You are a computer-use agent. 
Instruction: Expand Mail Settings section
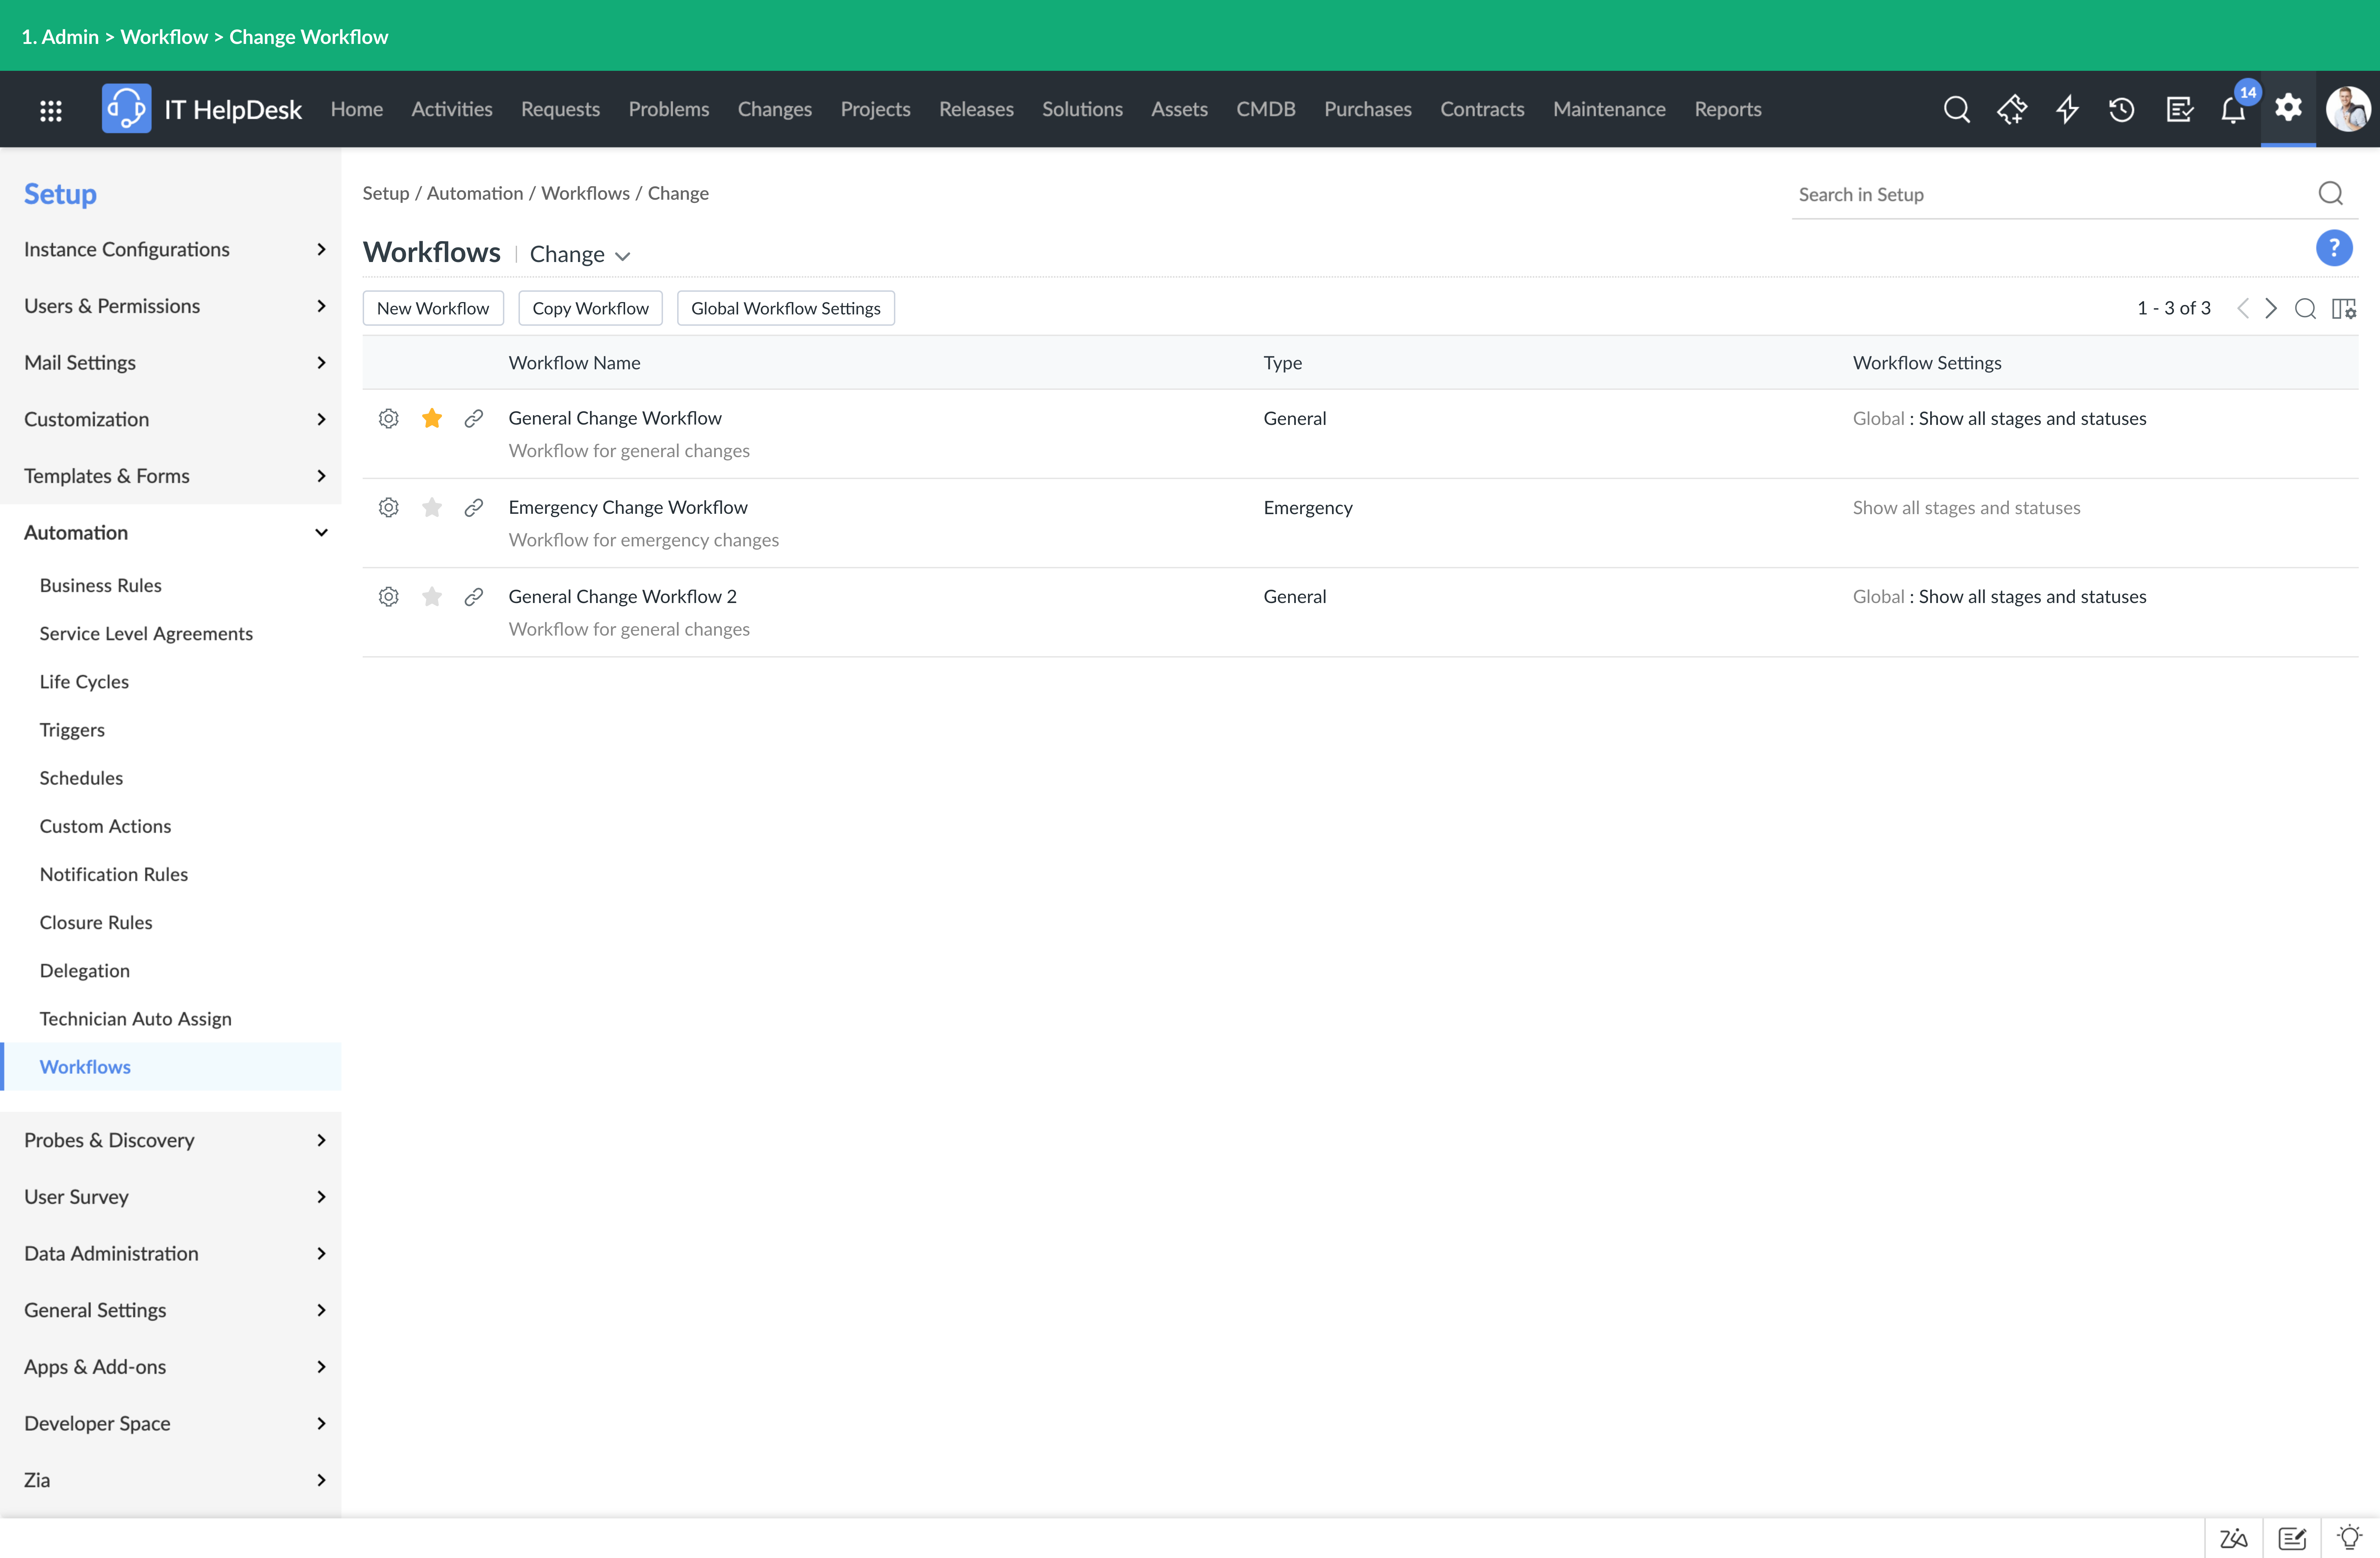tap(171, 363)
